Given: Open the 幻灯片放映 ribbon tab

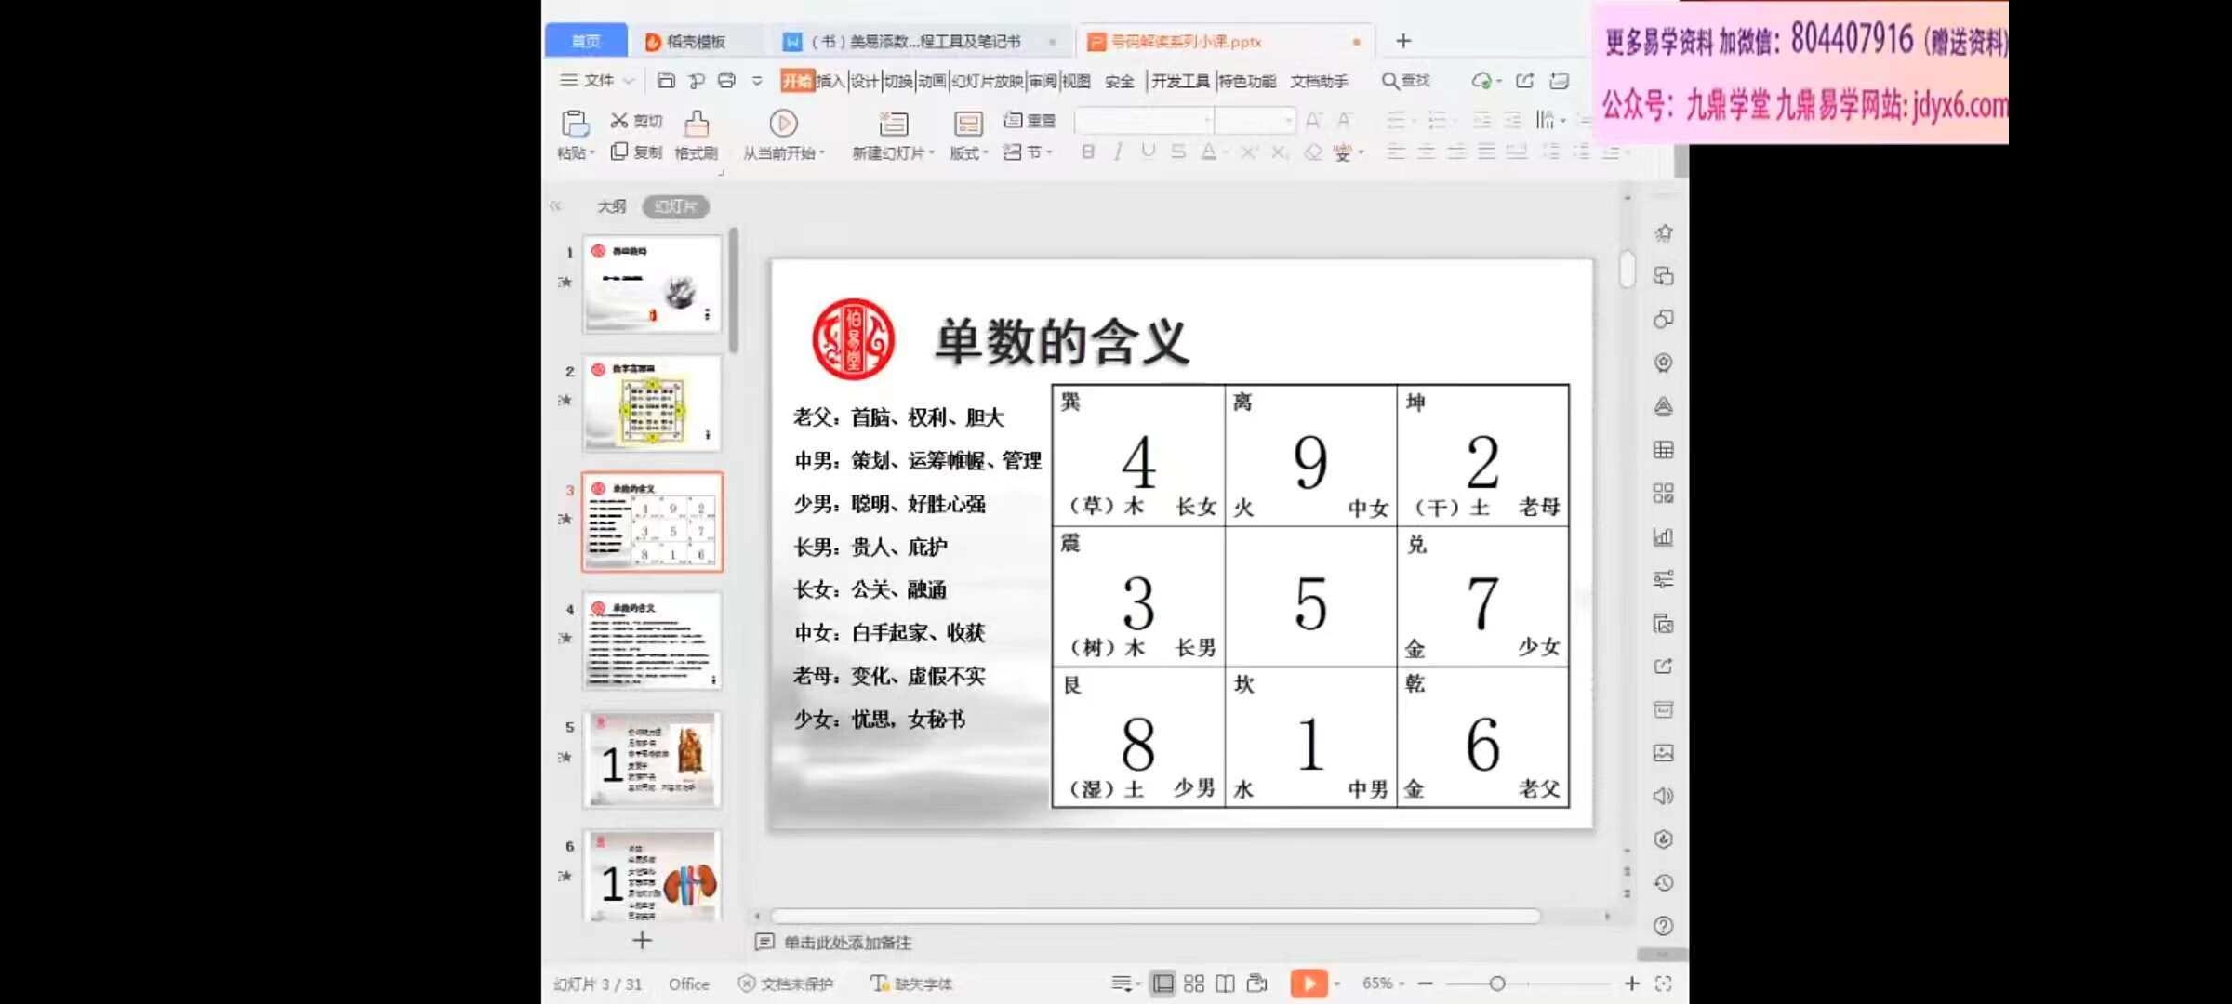Looking at the screenshot, I should pyautogui.click(x=987, y=81).
